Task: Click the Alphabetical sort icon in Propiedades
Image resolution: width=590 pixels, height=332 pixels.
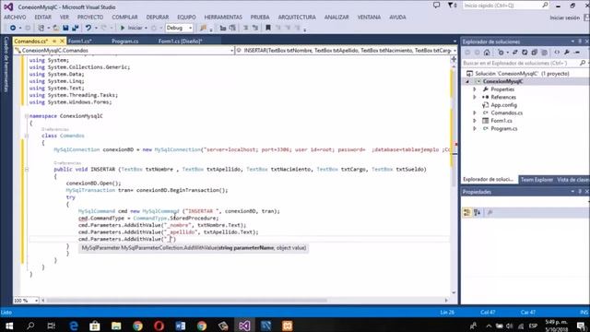Action: click(x=478, y=213)
